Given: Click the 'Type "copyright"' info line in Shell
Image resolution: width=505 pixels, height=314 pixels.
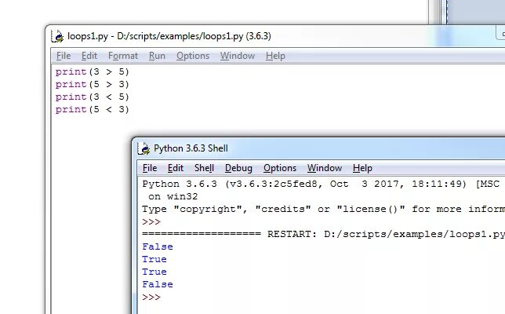Looking at the screenshot, I should [x=323, y=210].
